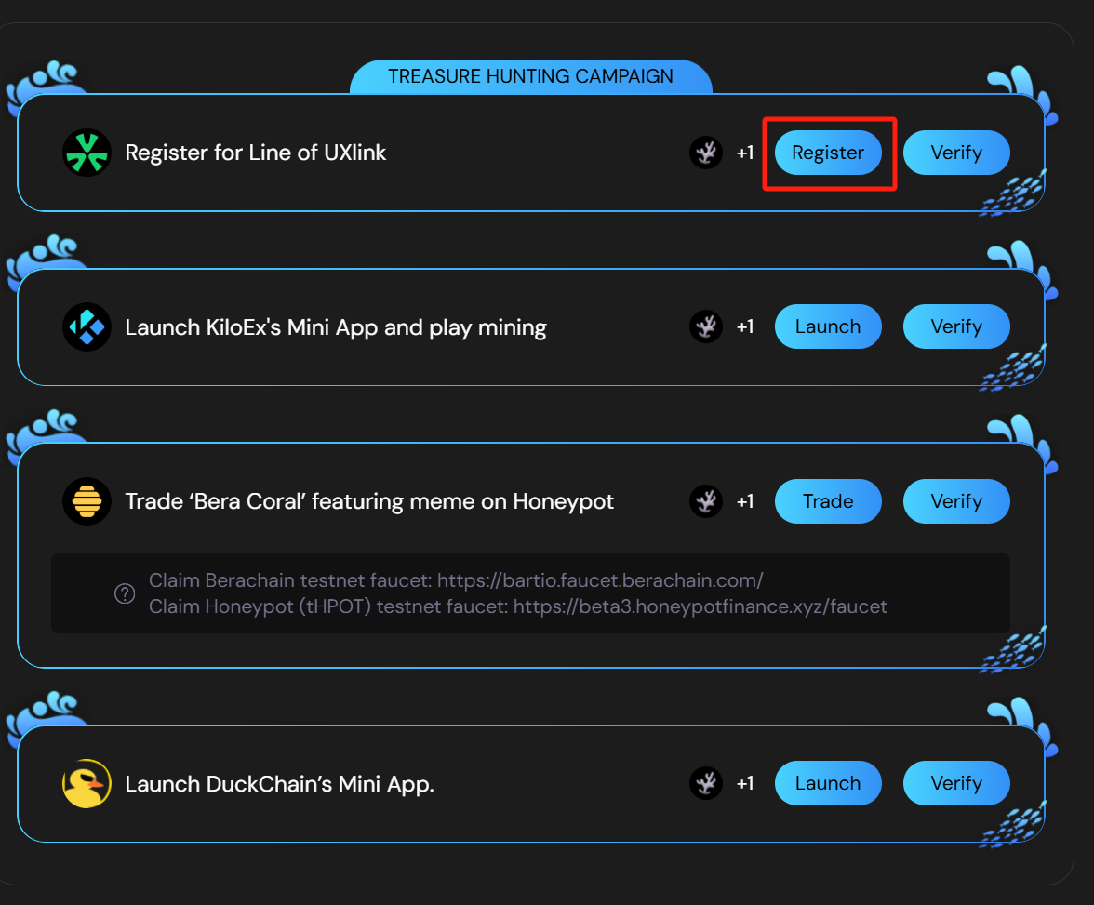The image size is (1094, 905).
Task: Click coral reward icon in DuckChain row
Action: click(706, 784)
